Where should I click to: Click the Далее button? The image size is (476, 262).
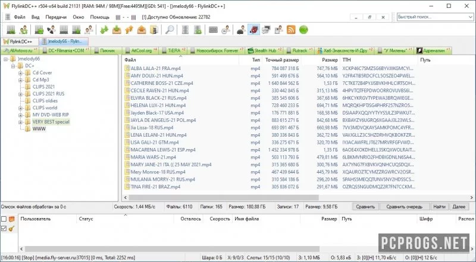coord(459,207)
